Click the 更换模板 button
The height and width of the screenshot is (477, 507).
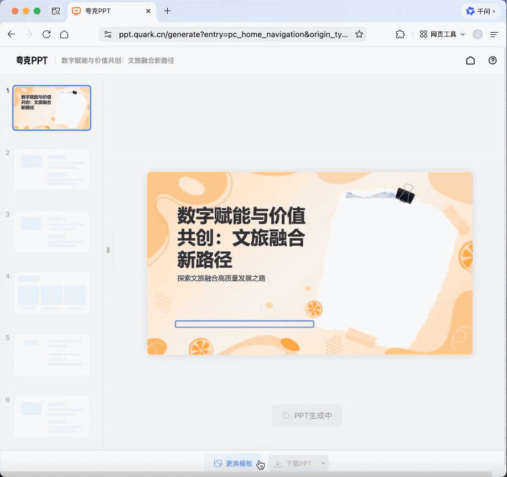click(x=233, y=464)
